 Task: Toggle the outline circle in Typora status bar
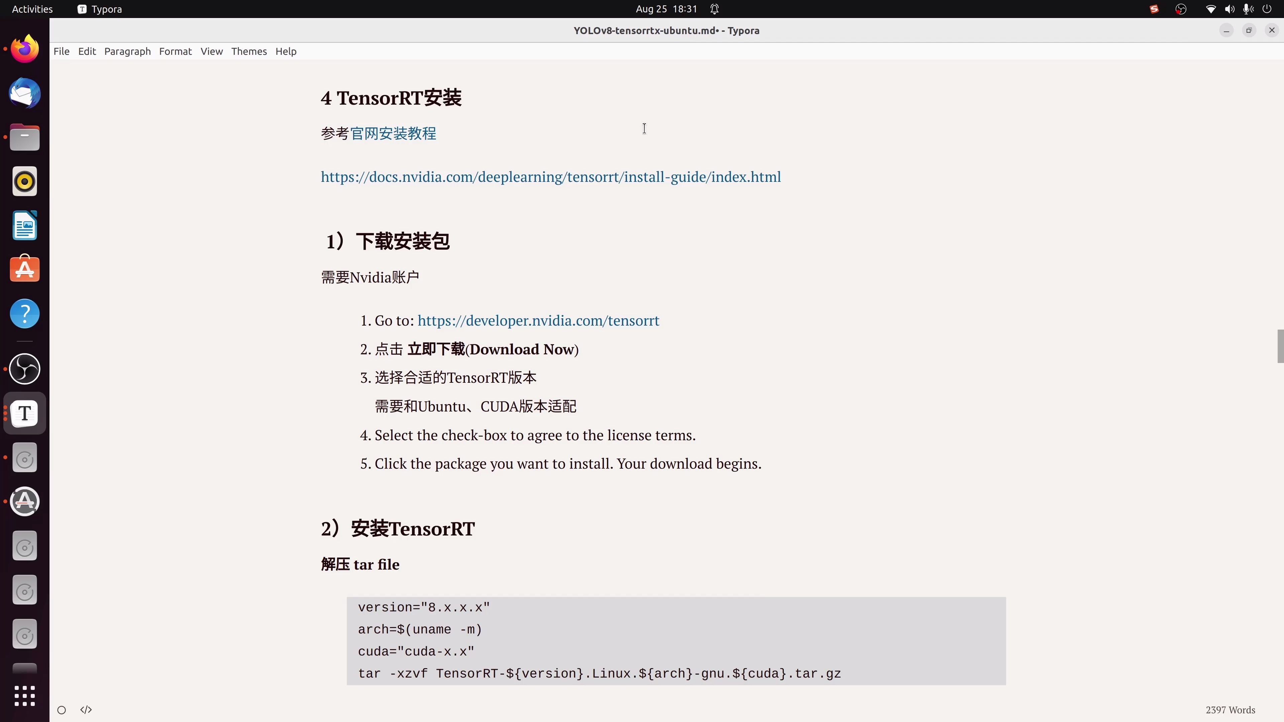click(61, 710)
